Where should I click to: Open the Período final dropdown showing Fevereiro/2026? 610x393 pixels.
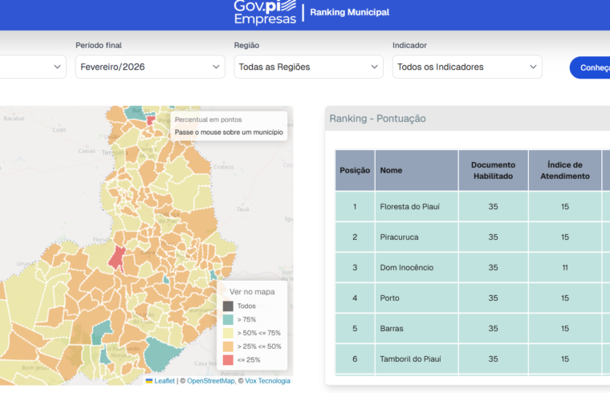pyautogui.click(x=150, y=67)
